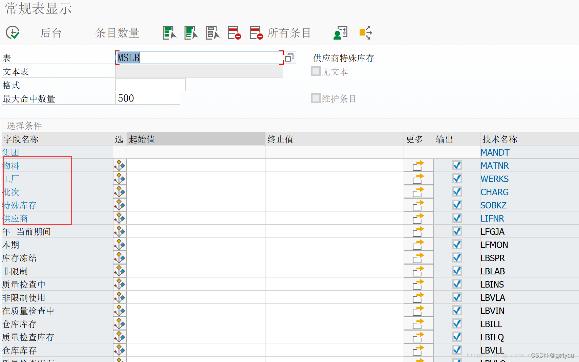Toggle the 无文本 checkbox
This screenshot has width=579, height=362.
tap(316, 71)
